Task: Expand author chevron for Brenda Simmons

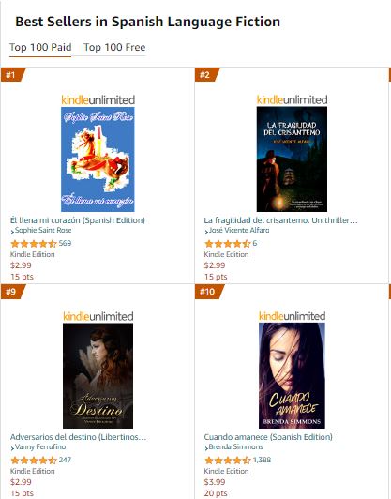Action: (206, 448)
